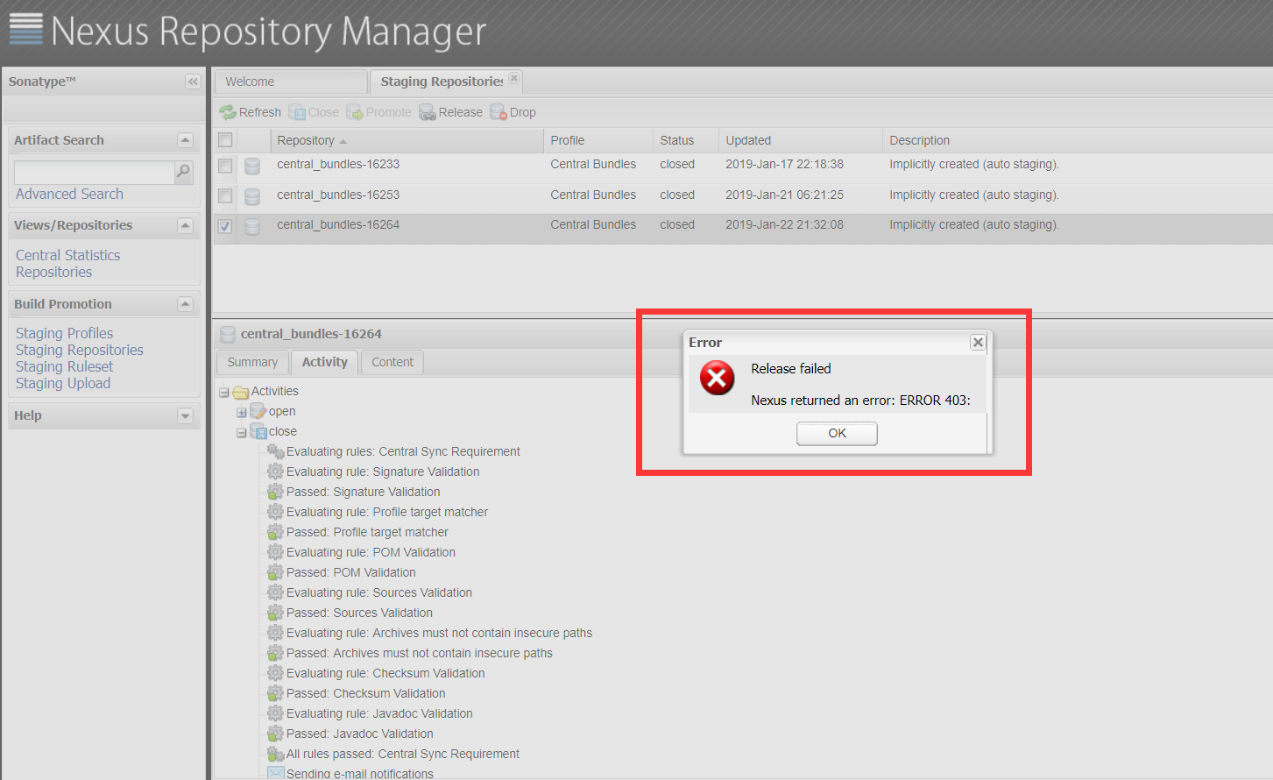Click icon beside Evaluating rules: Central Sync Requirement
The width and height of the screenshot is (1273, 780).
(x=275, y=451)
